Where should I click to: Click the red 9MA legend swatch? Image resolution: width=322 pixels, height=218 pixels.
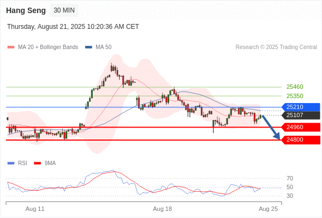pos(37,163)
